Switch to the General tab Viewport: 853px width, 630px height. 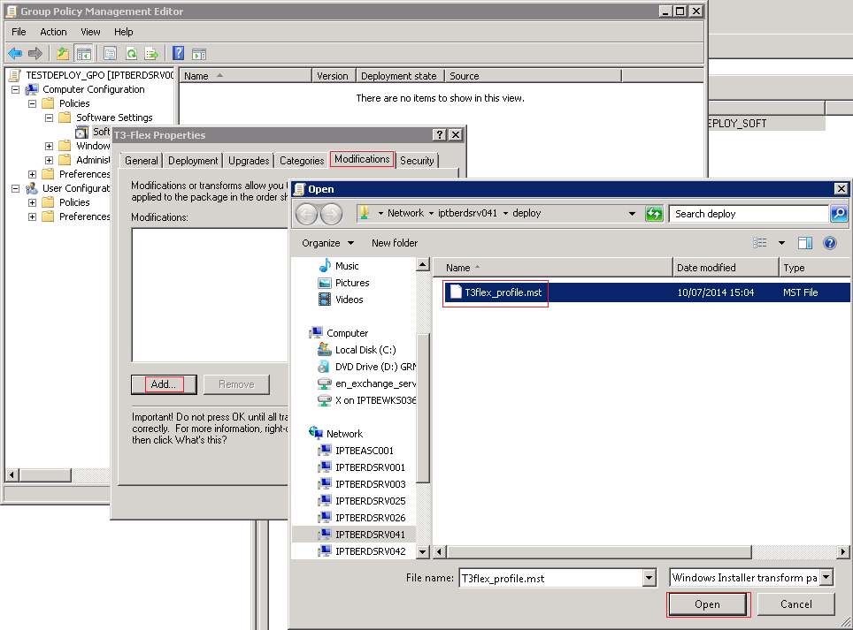pyautogui.click(x=142, y=161)
